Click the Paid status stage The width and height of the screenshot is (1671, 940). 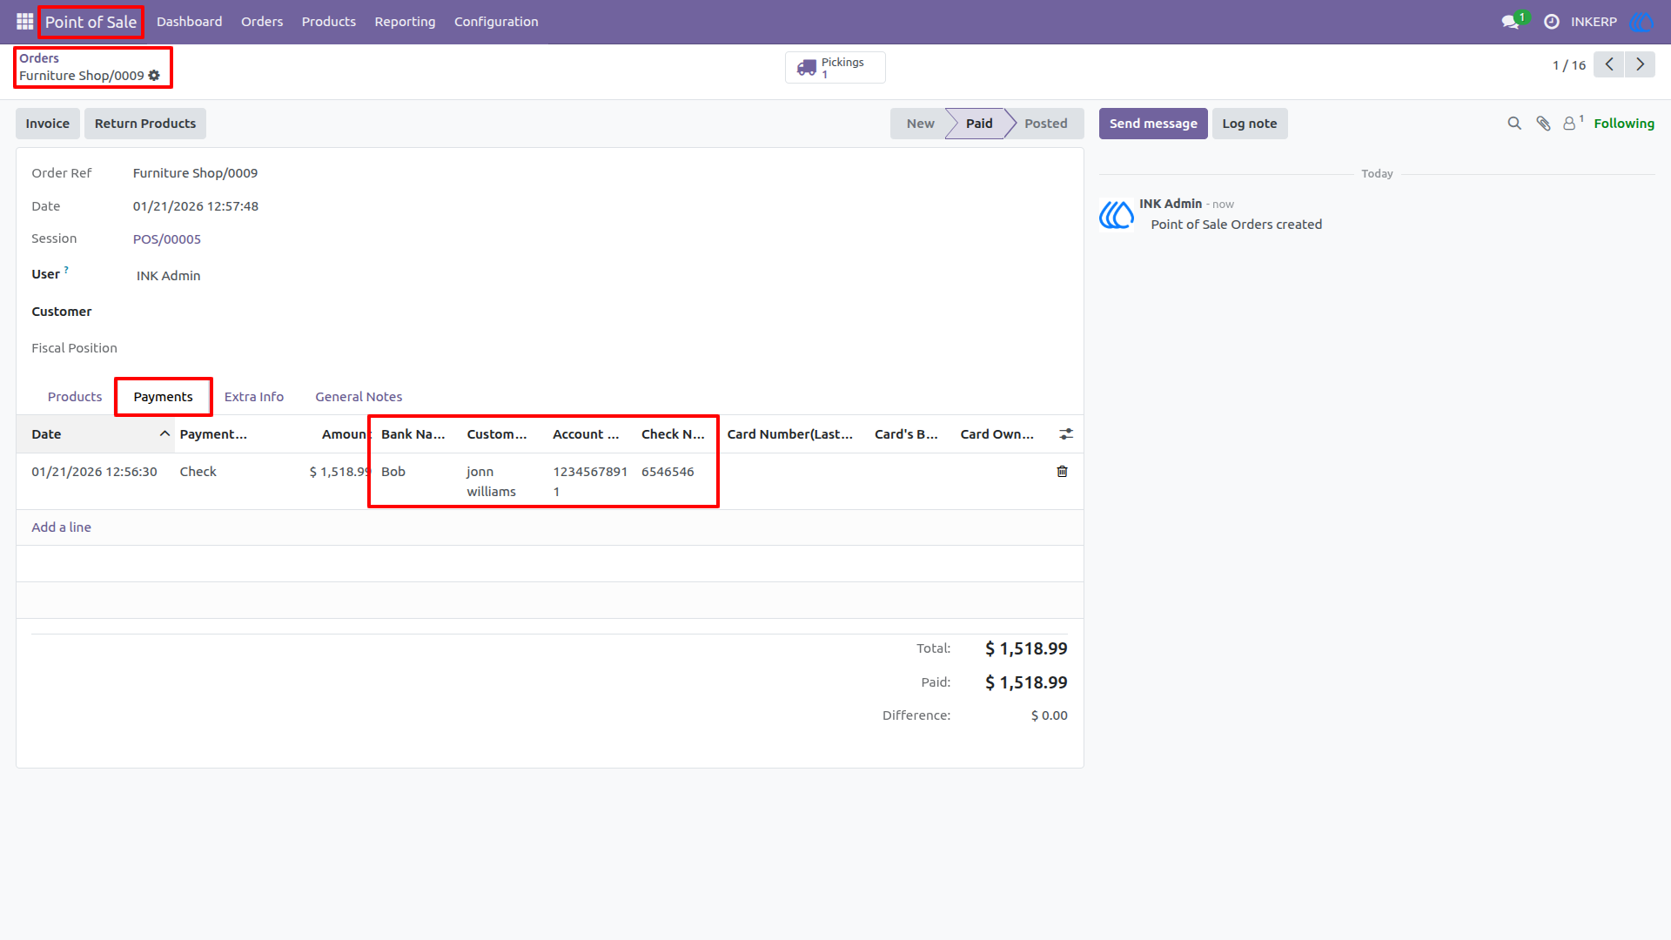click(979, 124)
